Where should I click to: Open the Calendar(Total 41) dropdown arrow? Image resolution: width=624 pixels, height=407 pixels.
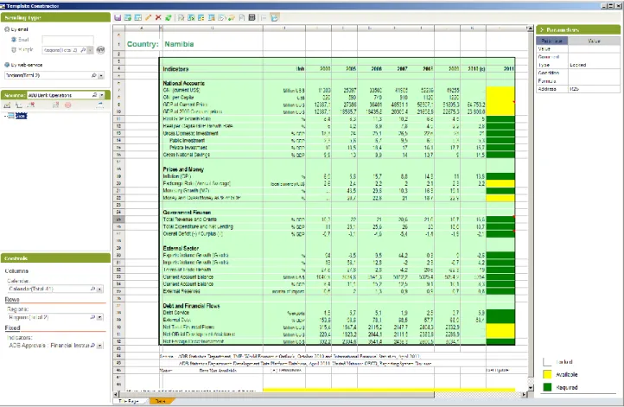[100, 289]
